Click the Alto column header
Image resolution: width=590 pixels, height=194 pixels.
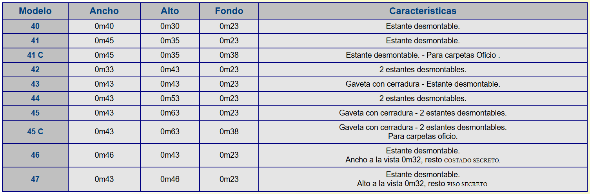[x=170, y=11]
